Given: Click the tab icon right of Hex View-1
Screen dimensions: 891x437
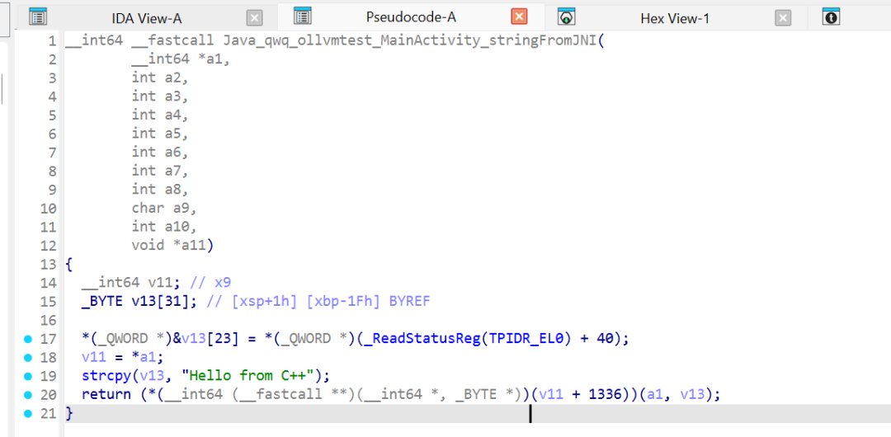Looking at the screenshot, I should point(831,16).
